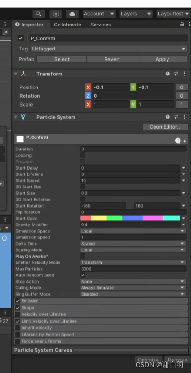The image size is (191, 373).
Task: Click the Max Particles value field
Action: 133,269
